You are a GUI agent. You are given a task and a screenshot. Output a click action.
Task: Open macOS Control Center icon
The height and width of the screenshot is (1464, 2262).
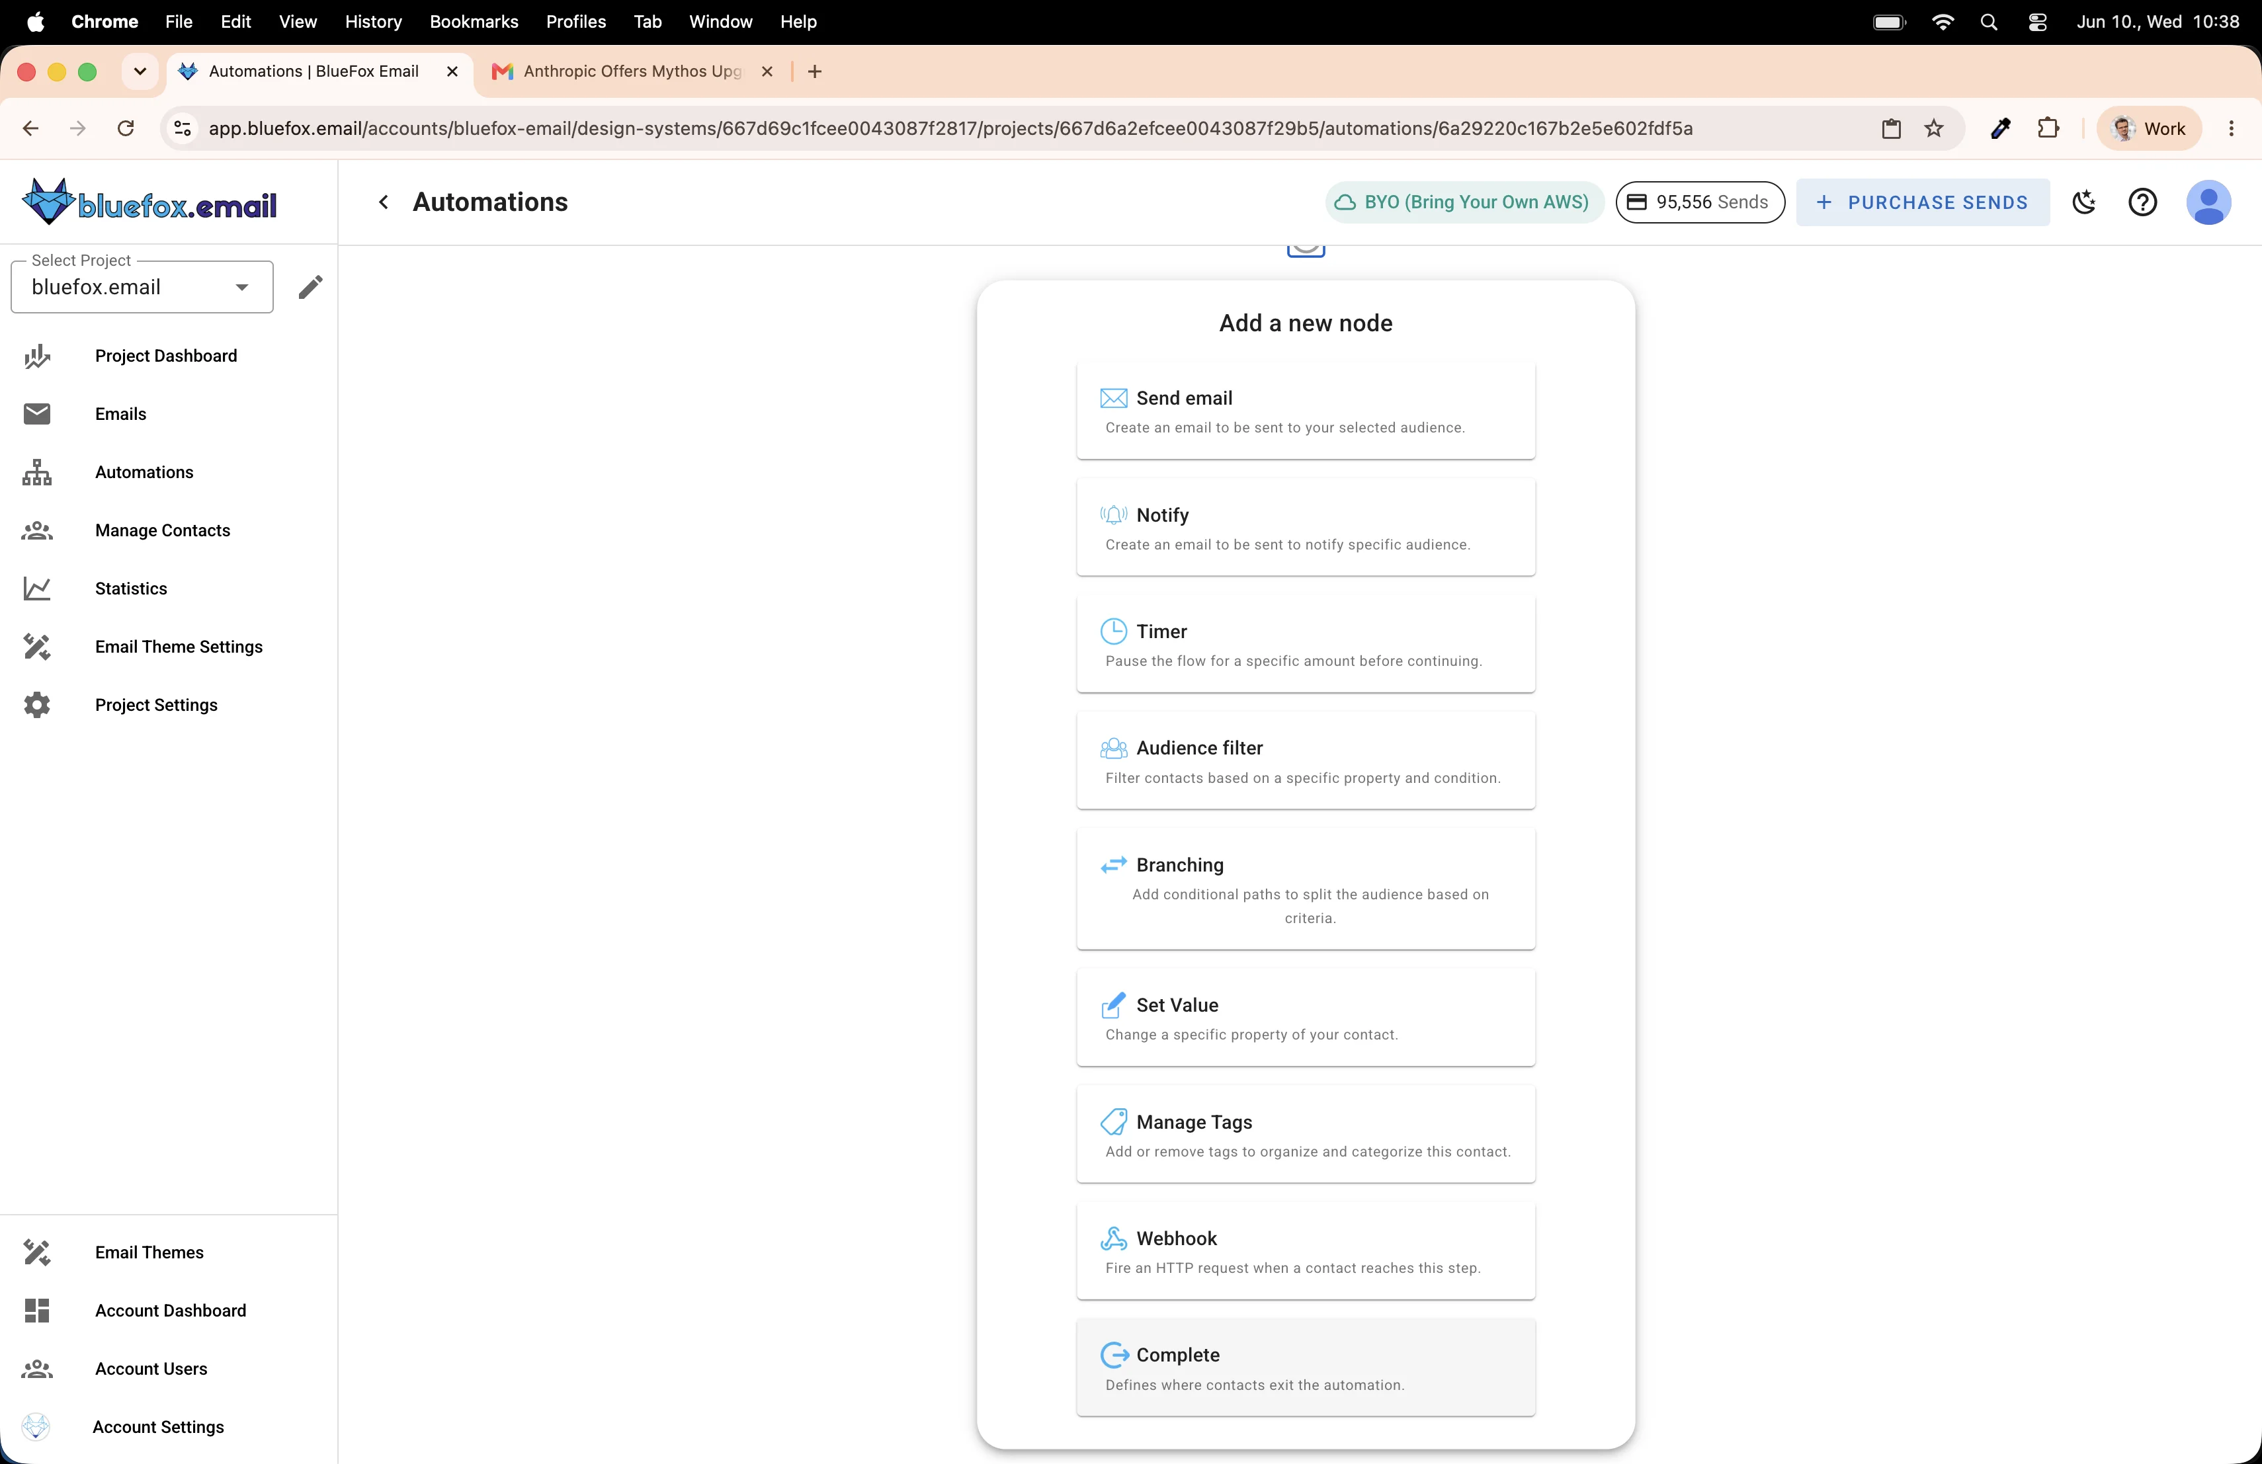(x=2036, y=21)
